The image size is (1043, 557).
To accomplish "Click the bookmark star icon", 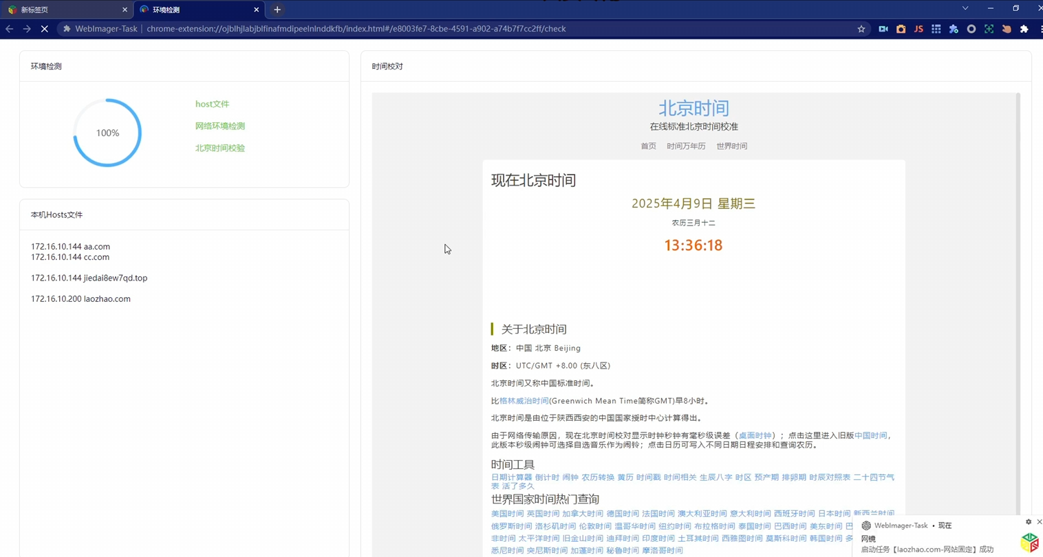I will click(x=861, y=29).
